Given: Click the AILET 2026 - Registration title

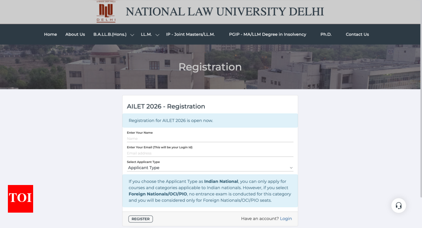Looking at the screenshot, I should [x=166, y=106].
